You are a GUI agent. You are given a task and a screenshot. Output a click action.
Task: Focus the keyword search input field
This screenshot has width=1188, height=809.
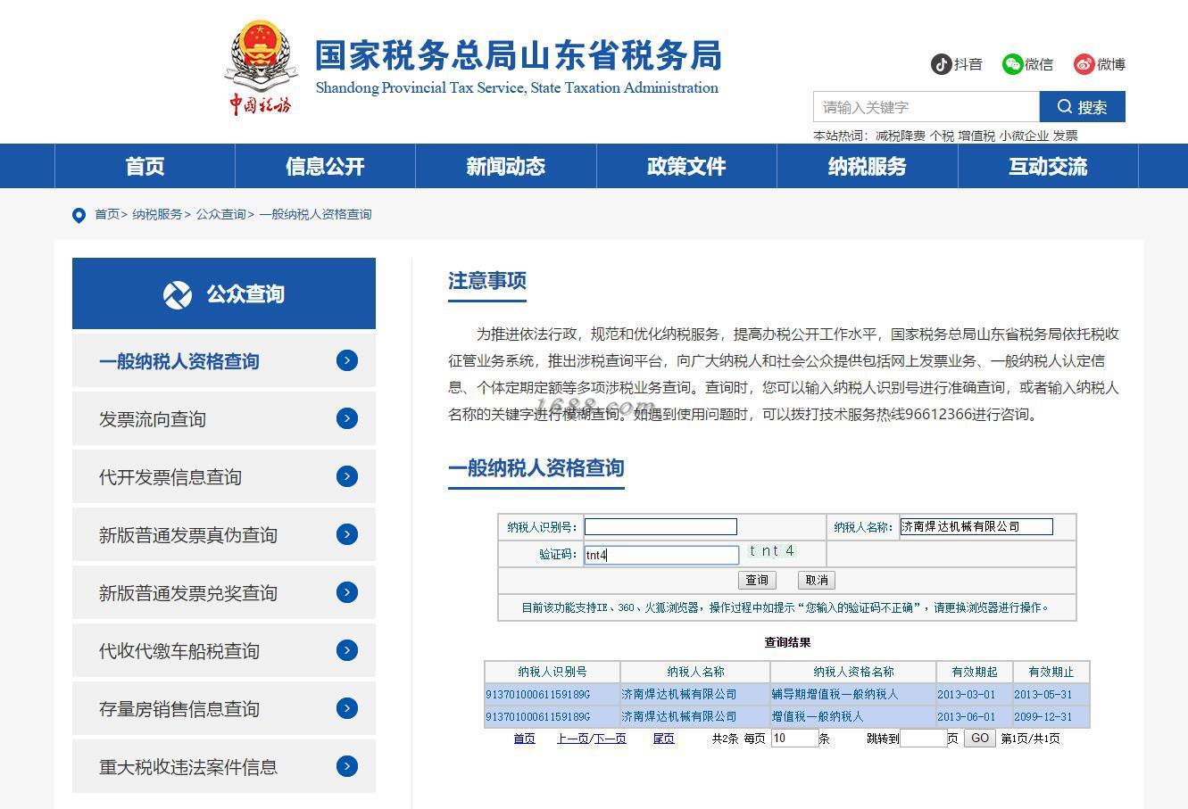point(926,107)
